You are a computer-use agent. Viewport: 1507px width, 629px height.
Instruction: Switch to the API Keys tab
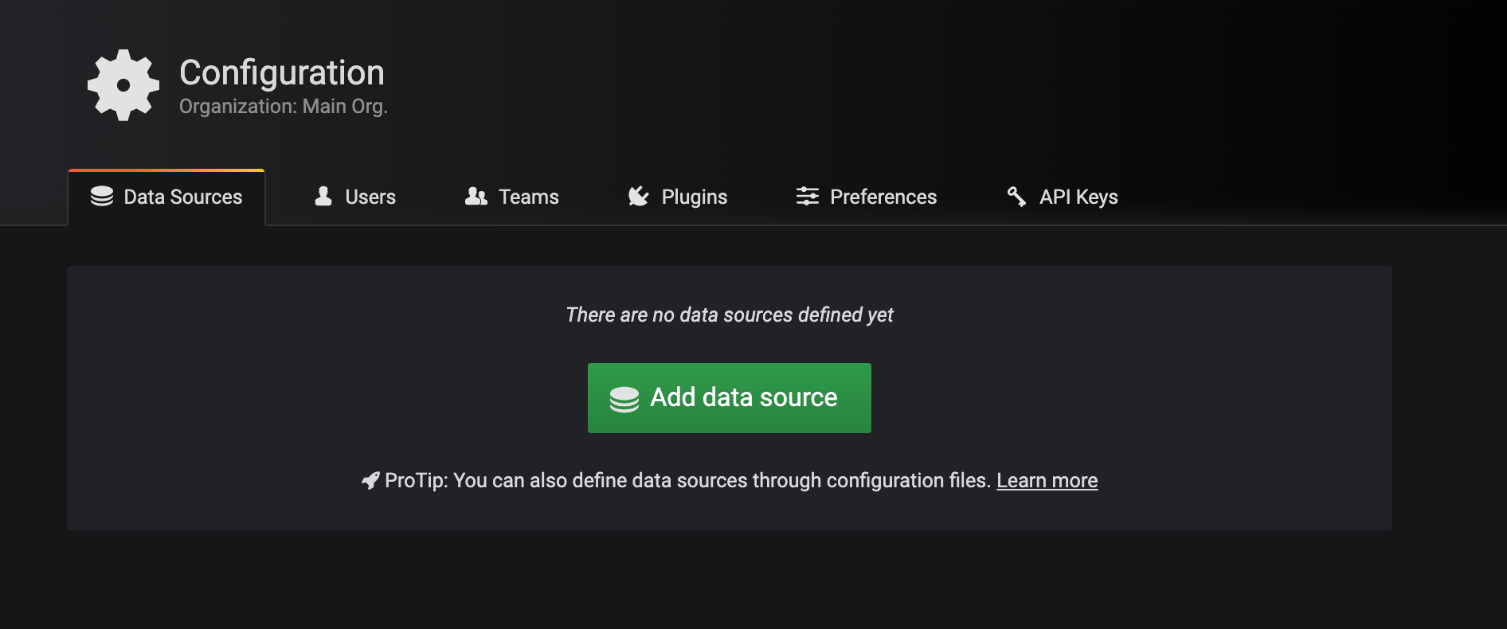point(1063,197)
